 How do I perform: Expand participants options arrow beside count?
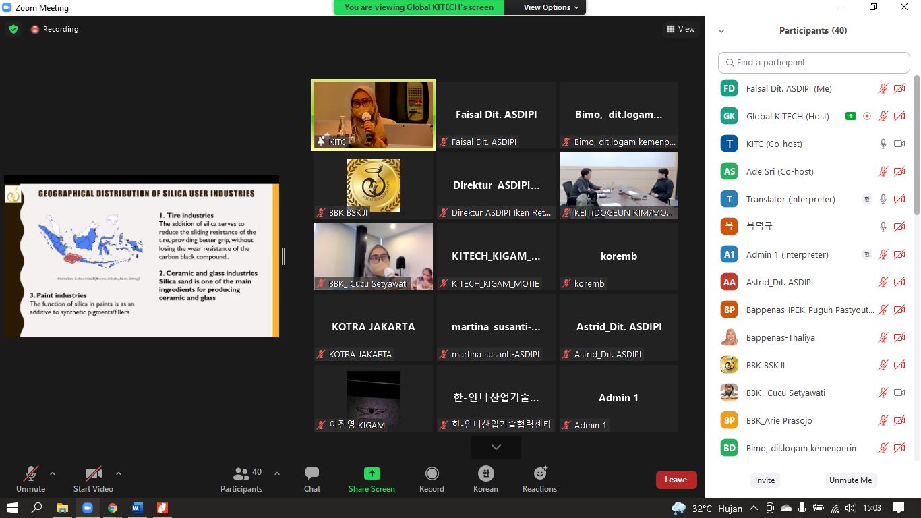(277, 473)
